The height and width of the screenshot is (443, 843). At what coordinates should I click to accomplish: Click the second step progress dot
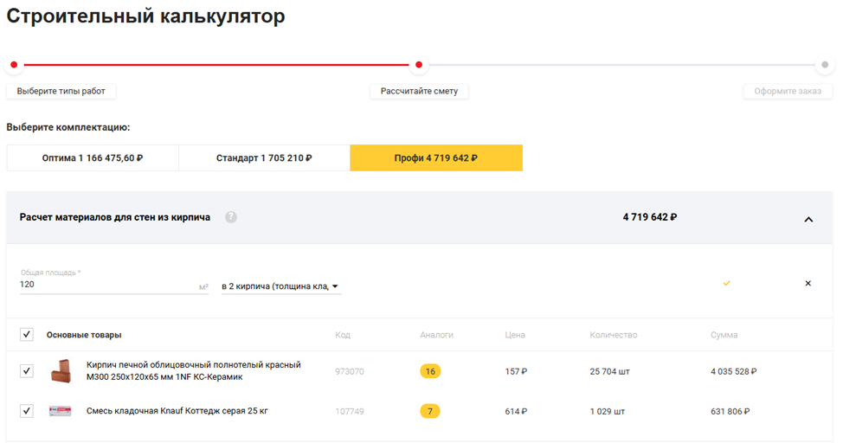tap(419, 65)
